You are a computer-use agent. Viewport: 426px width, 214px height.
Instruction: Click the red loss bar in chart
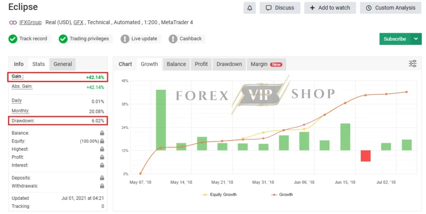365,156
